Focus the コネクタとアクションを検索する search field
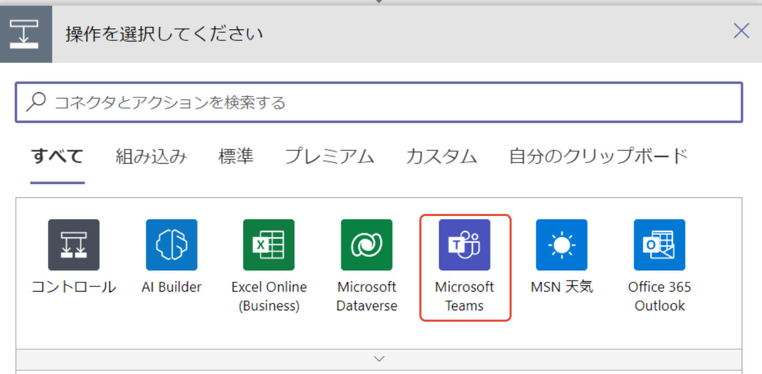This screenshot has height=374, width=762. click(379, 102)
